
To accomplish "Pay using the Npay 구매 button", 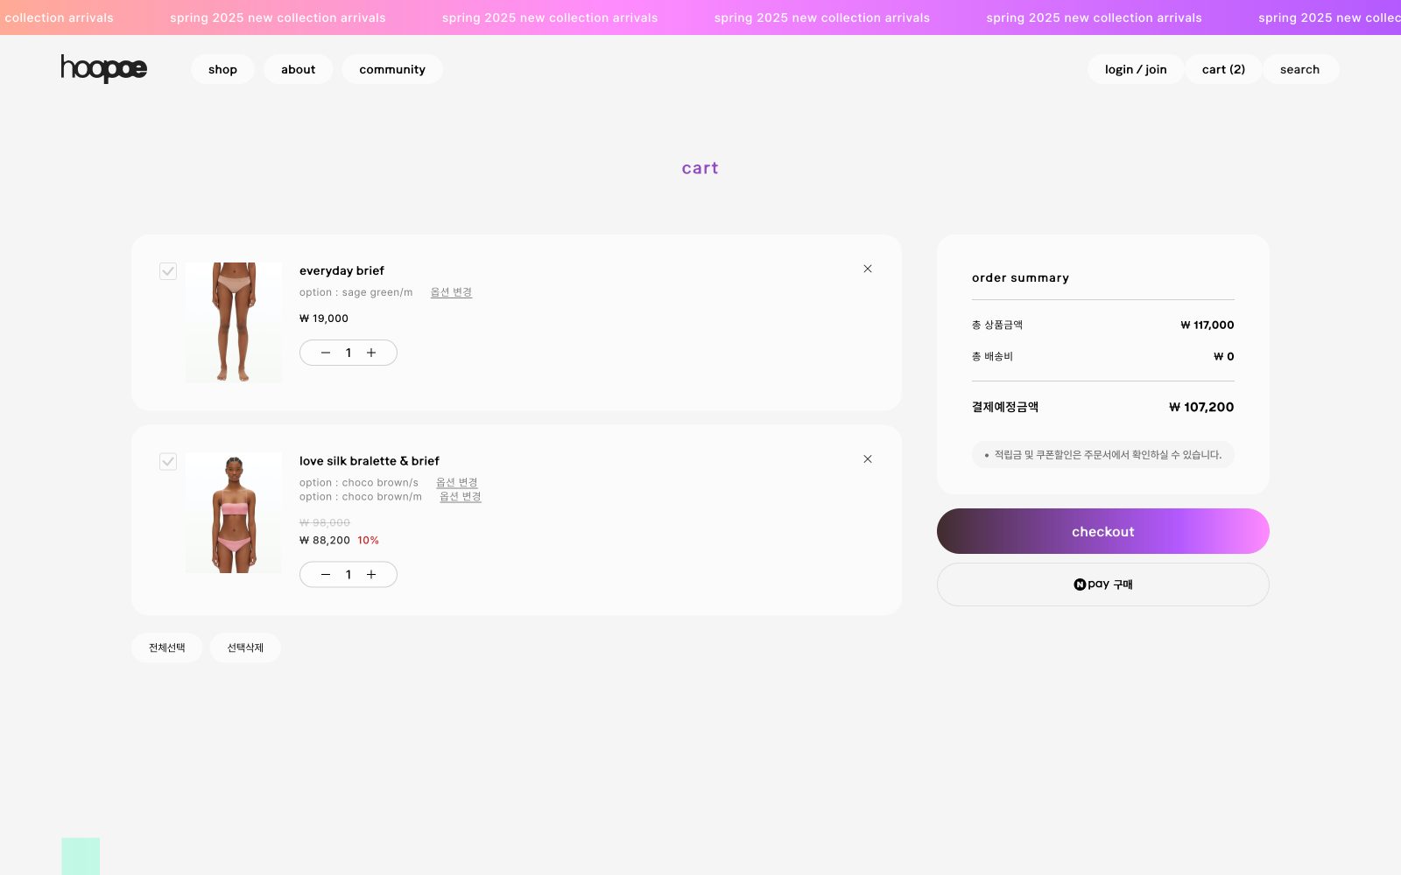I will [1102, 584].
